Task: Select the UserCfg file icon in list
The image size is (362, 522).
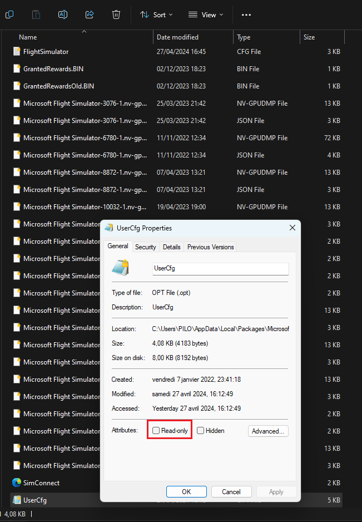Action: (17, 500)
